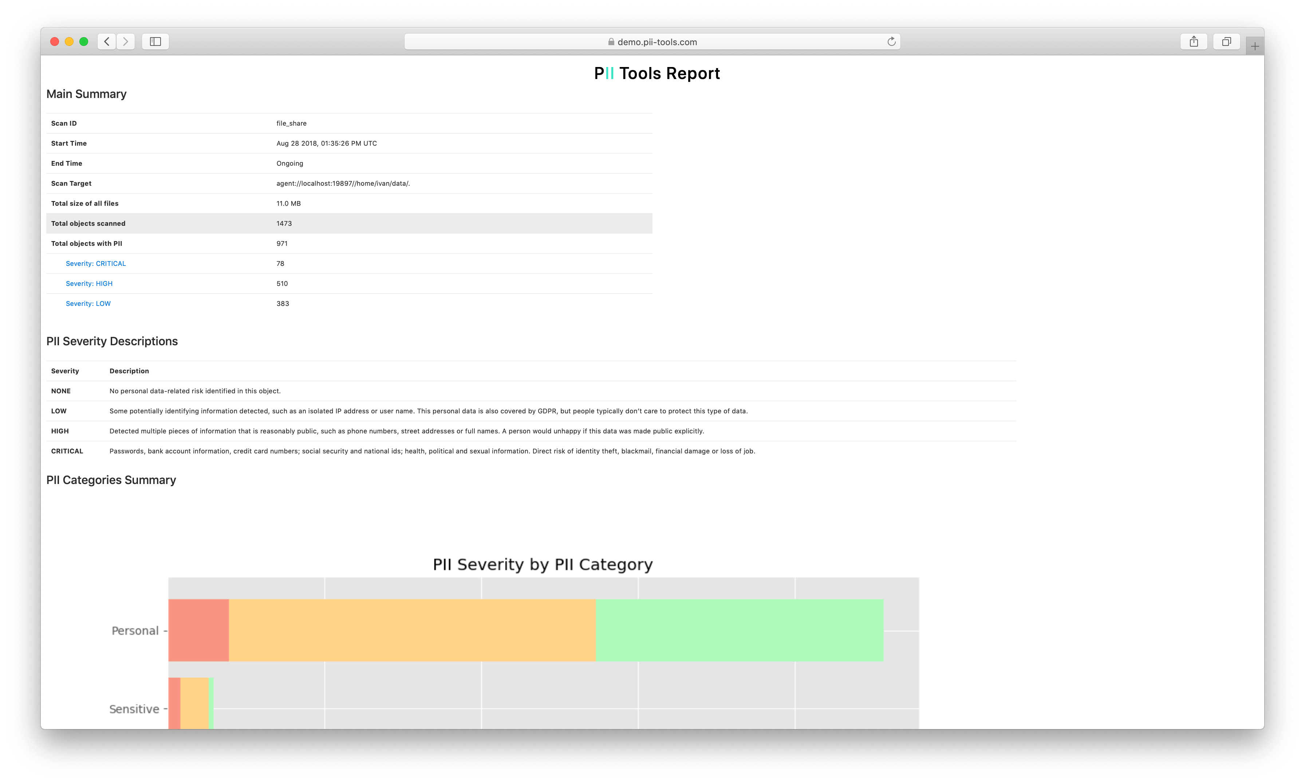The image size is (1305, 783).
Task: Open the Severity: HIGH link
Action: coord(89,283)
